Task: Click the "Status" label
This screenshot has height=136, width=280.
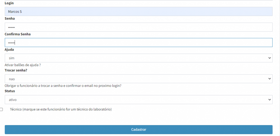Action: click(x=10, y=91)
